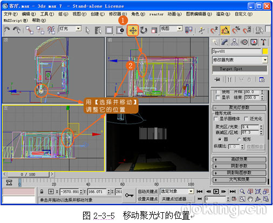Select the Target Spot stack entry

click(240, 69)
